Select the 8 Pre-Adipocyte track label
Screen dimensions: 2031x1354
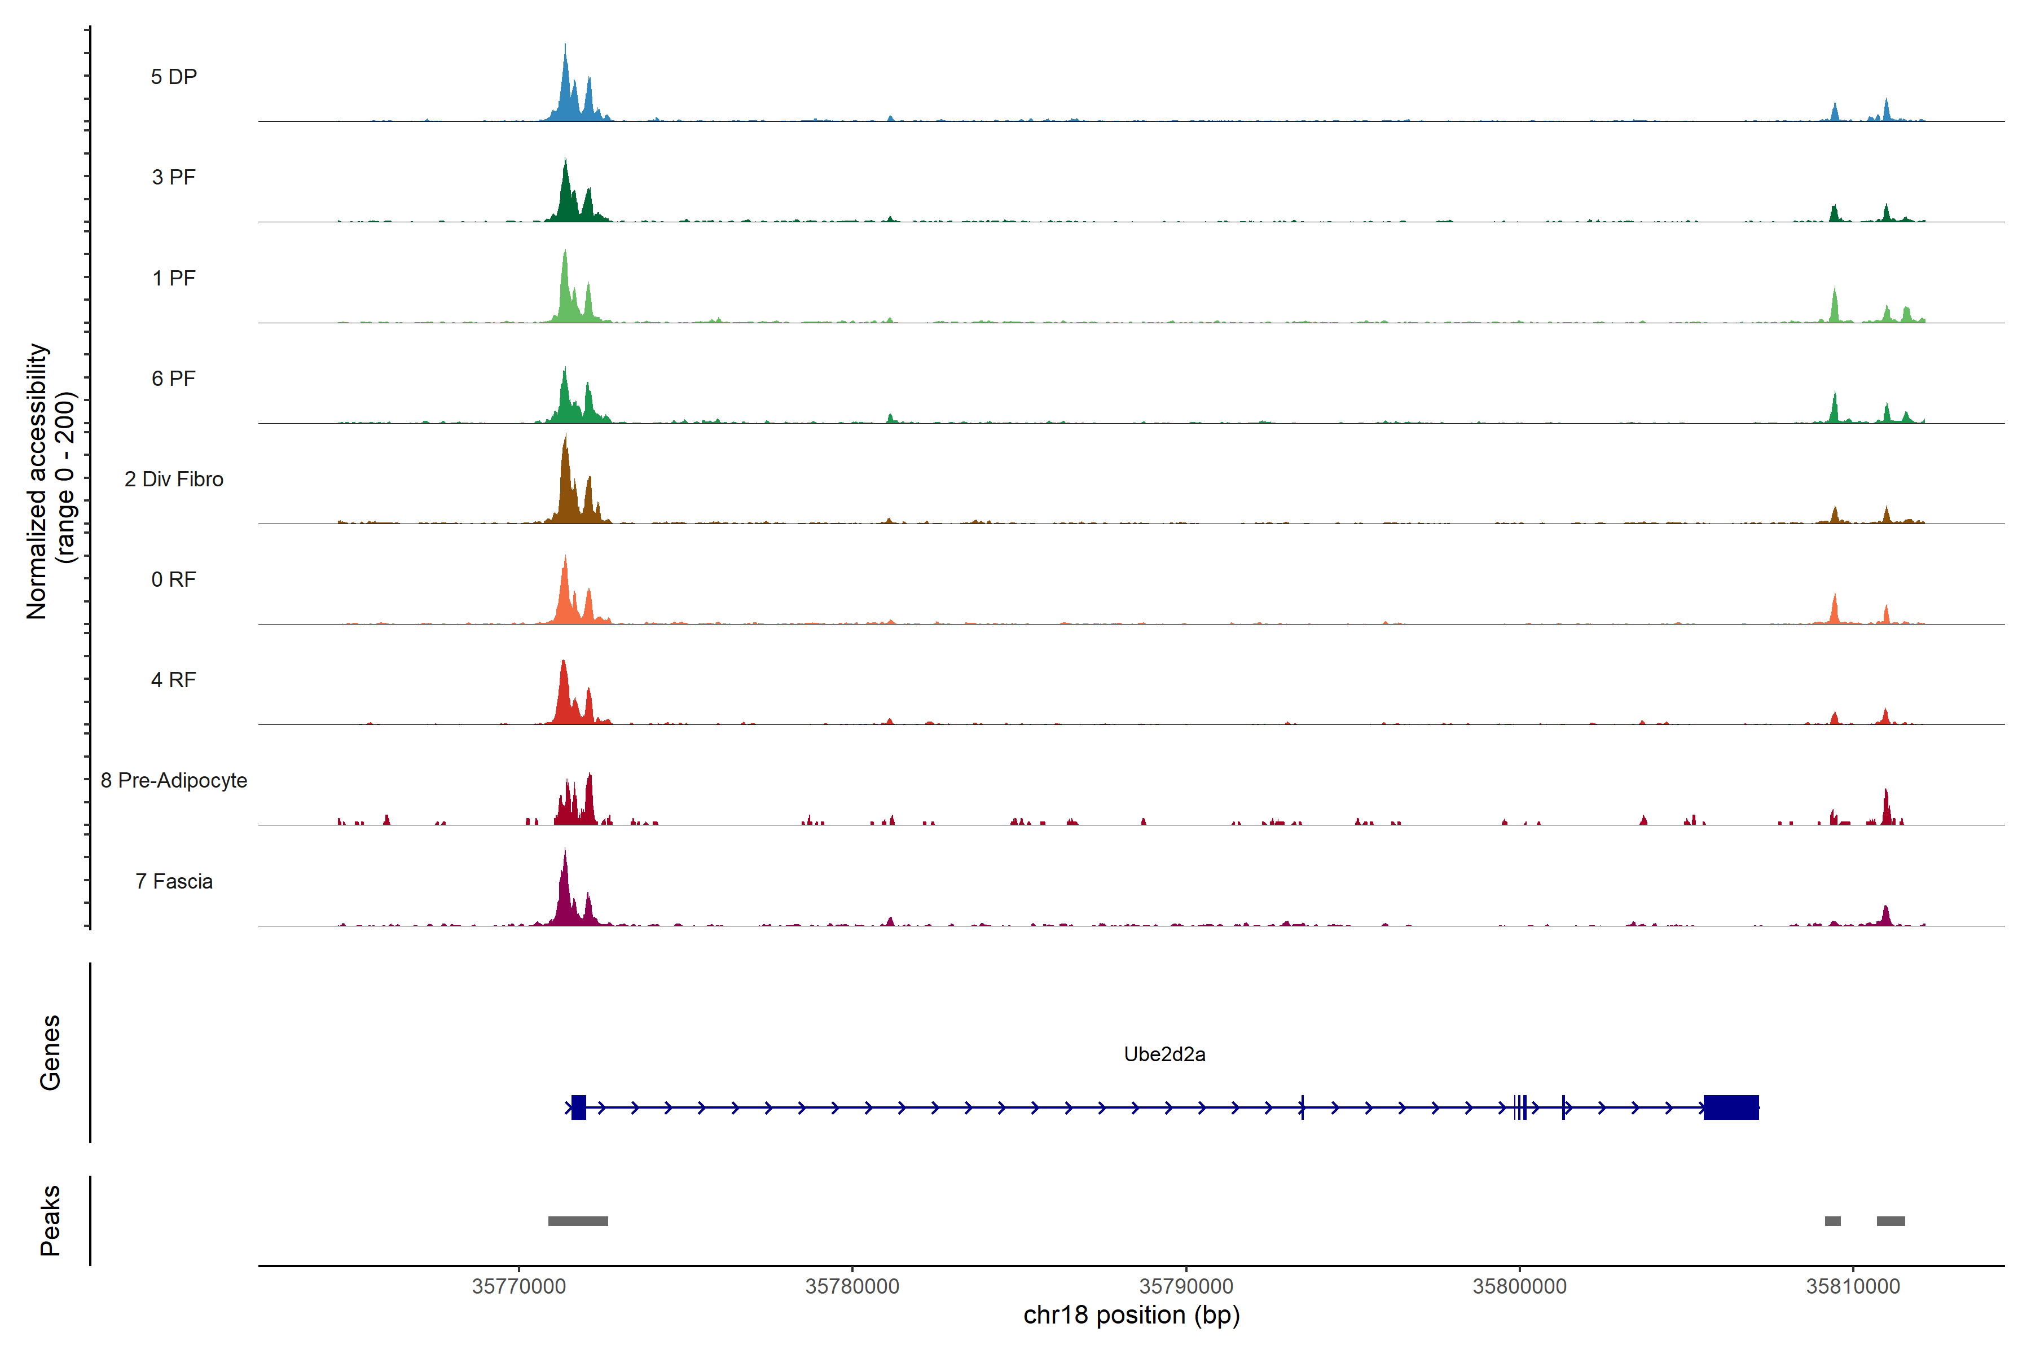tap(174, 781)
